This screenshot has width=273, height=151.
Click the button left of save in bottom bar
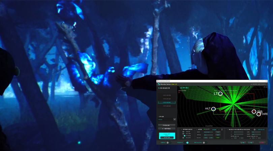[x=243, y=143]
